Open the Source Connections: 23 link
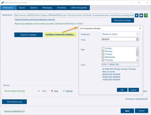The width and height of the screenshot is (151, 115). 14,111
